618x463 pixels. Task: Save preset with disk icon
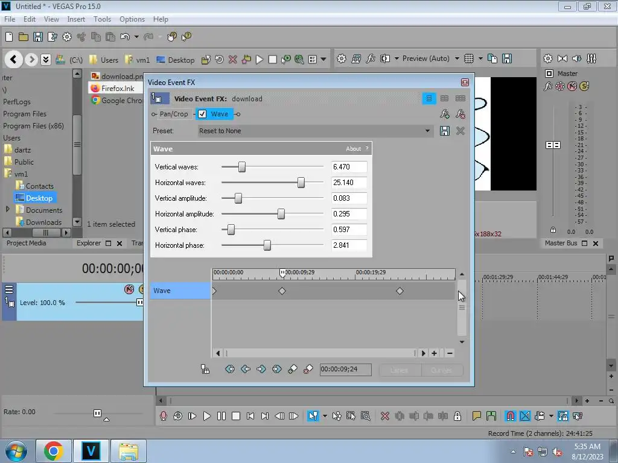pyautogui.click(x=445, y=131)
